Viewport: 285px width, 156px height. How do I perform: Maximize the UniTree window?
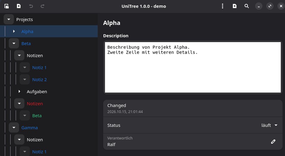point(270,6)
